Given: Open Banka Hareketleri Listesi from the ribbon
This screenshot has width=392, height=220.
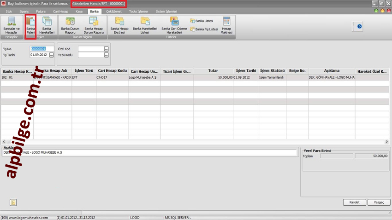Looking at the screenshot, I should pos(145,25).
